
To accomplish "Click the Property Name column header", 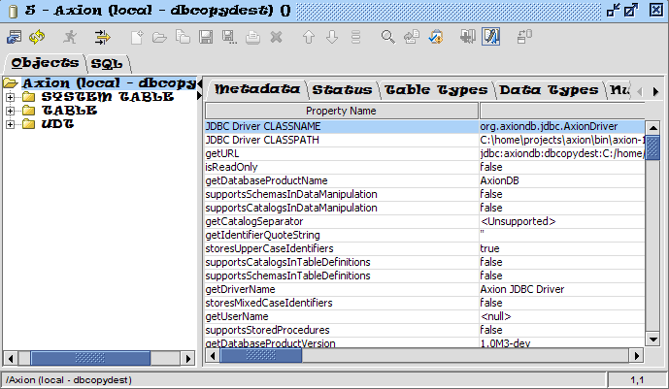I will pos(340,112).
